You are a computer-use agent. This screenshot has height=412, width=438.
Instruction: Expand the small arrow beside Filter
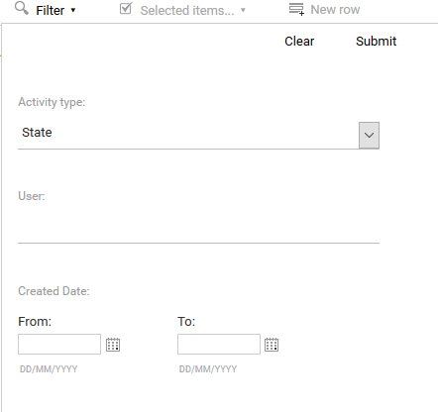click(x=73, y=10)
